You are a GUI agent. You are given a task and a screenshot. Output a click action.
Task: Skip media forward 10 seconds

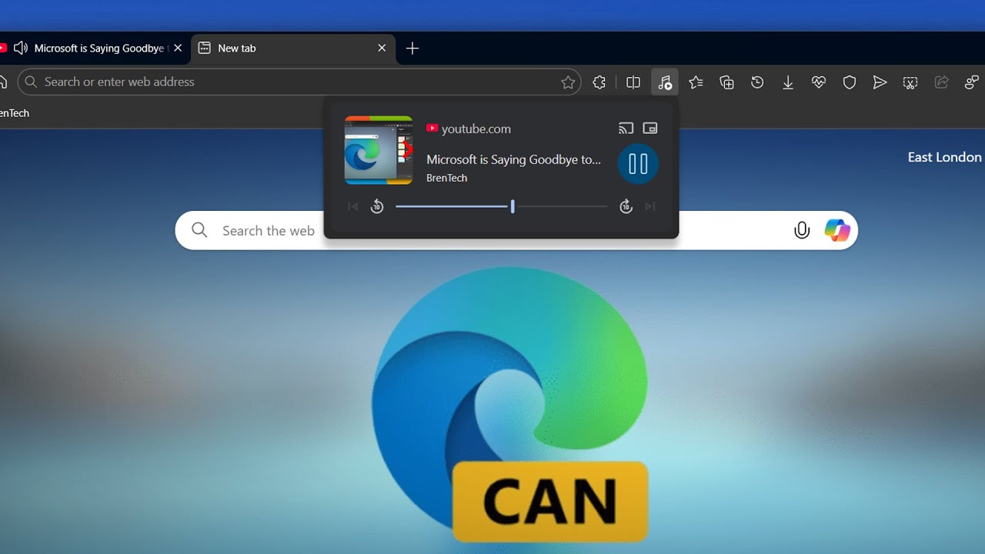click(626, 206)
